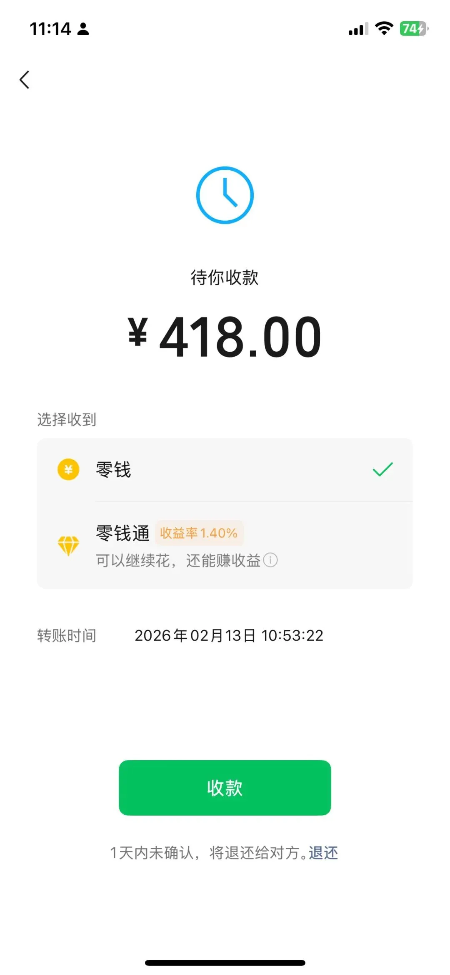The width and height of the screenshot is (450, 975).
Task: Tap the 收益率1.40% badge
Action: point(199,533)
